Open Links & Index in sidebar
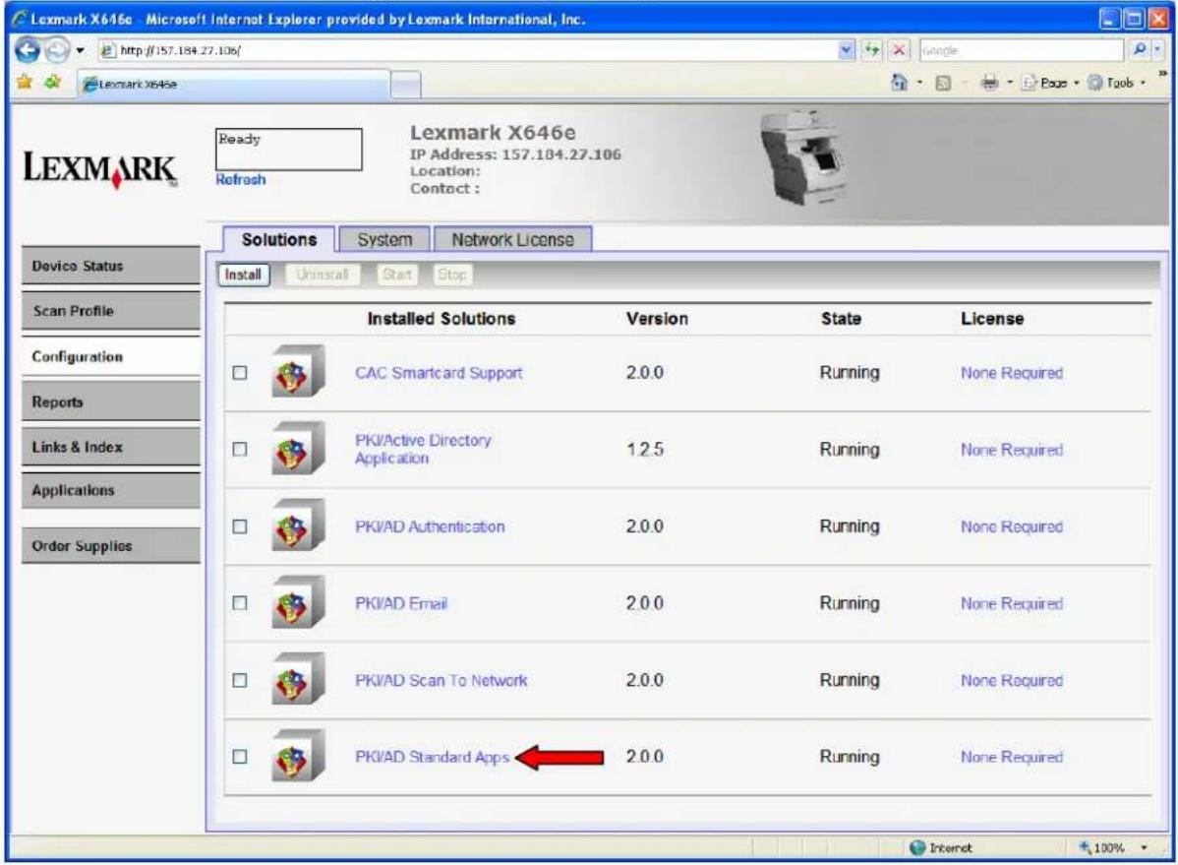1178x865 pixels. pyautogui.click(x=110, y=447)
